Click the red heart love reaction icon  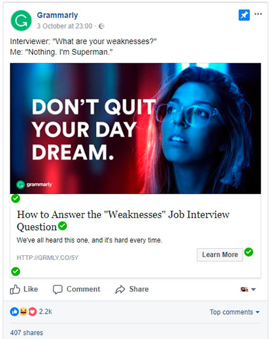pyautogui.click(x=33, y=311)
